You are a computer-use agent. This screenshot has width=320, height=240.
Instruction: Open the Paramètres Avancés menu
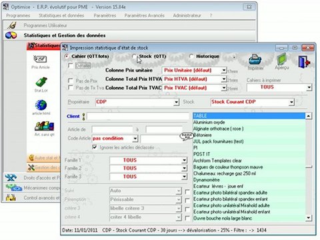point(145,15)
